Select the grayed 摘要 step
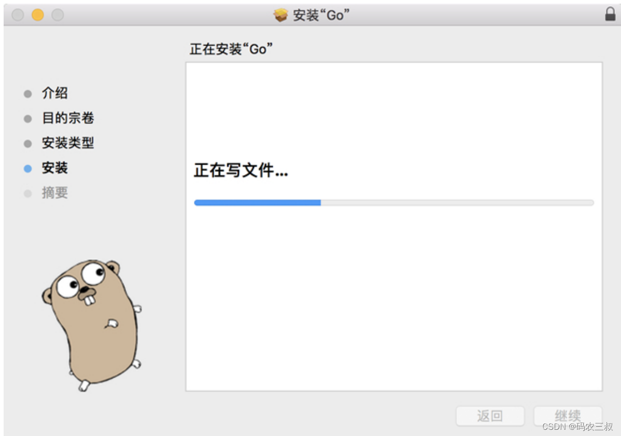This screenshot has width=621, height=436. (x=54, y=193)
